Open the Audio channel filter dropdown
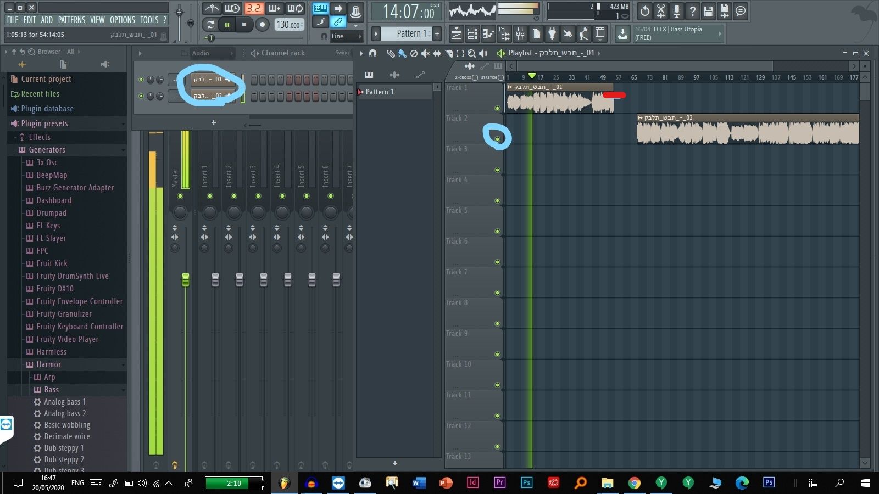 coord(213,53)
